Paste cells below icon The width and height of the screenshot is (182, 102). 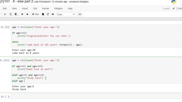coord(16,14)
